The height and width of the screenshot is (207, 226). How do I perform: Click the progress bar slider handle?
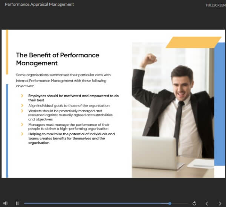pos(170,203)
